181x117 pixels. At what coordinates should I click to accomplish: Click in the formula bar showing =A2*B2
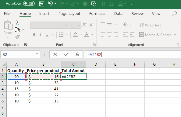[132, 54]
